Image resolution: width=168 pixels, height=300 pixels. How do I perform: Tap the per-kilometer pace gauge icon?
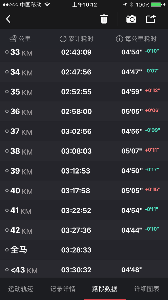click(119, 39)
